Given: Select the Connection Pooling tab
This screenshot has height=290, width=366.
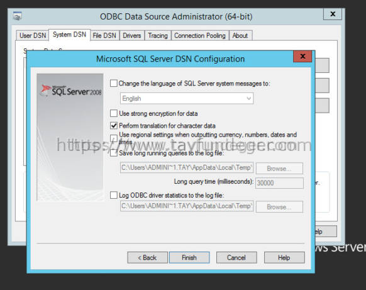Looking at the screenshot, I should point(200,35).
